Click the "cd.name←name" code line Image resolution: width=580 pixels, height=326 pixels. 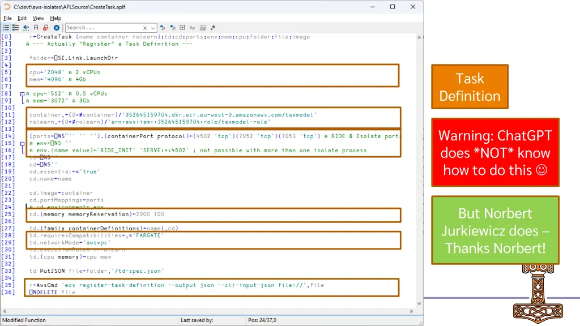tap(50, 179)
